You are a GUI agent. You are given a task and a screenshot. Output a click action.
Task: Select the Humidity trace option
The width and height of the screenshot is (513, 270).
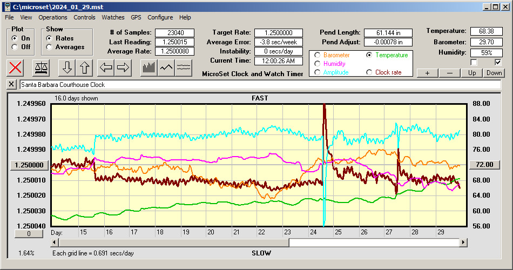317,64
